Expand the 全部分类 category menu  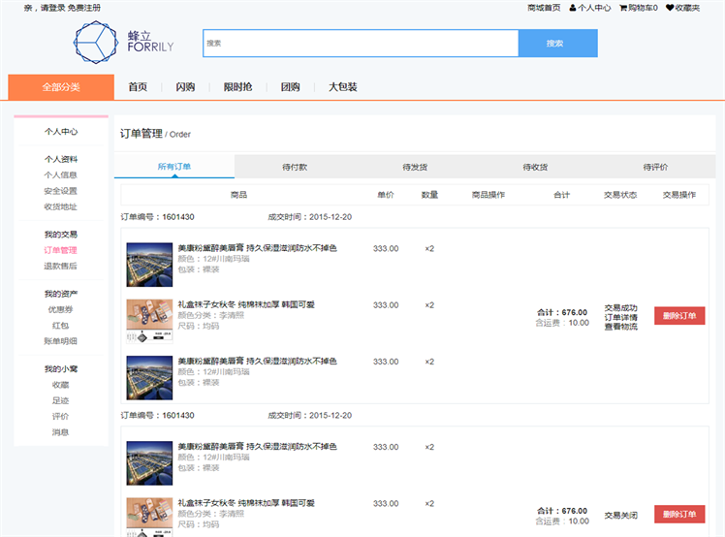(x=61, y=86)
